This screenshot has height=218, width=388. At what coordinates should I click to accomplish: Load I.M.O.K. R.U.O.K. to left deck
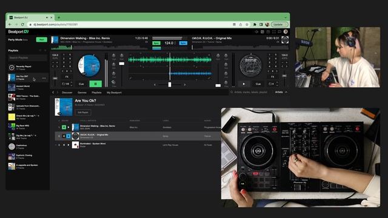pos(64,136)
